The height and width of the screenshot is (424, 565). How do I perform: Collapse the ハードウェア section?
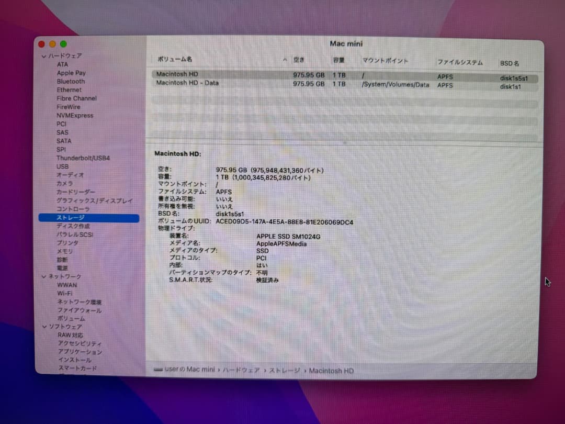coord(44,56)
